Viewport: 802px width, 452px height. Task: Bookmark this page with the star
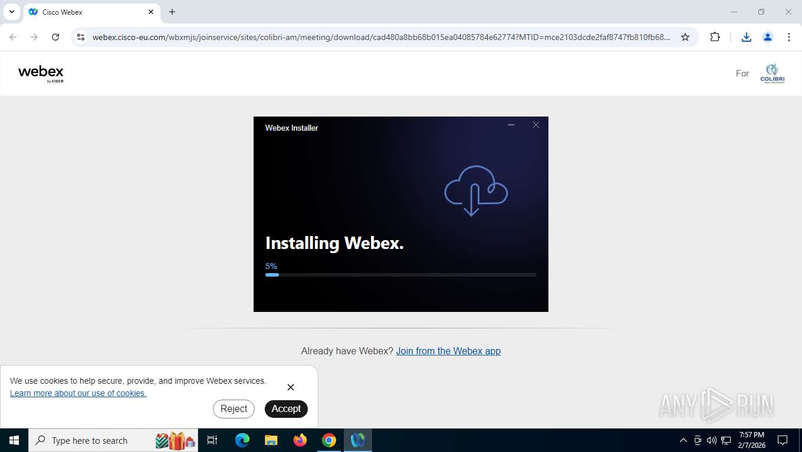point(685,37)
